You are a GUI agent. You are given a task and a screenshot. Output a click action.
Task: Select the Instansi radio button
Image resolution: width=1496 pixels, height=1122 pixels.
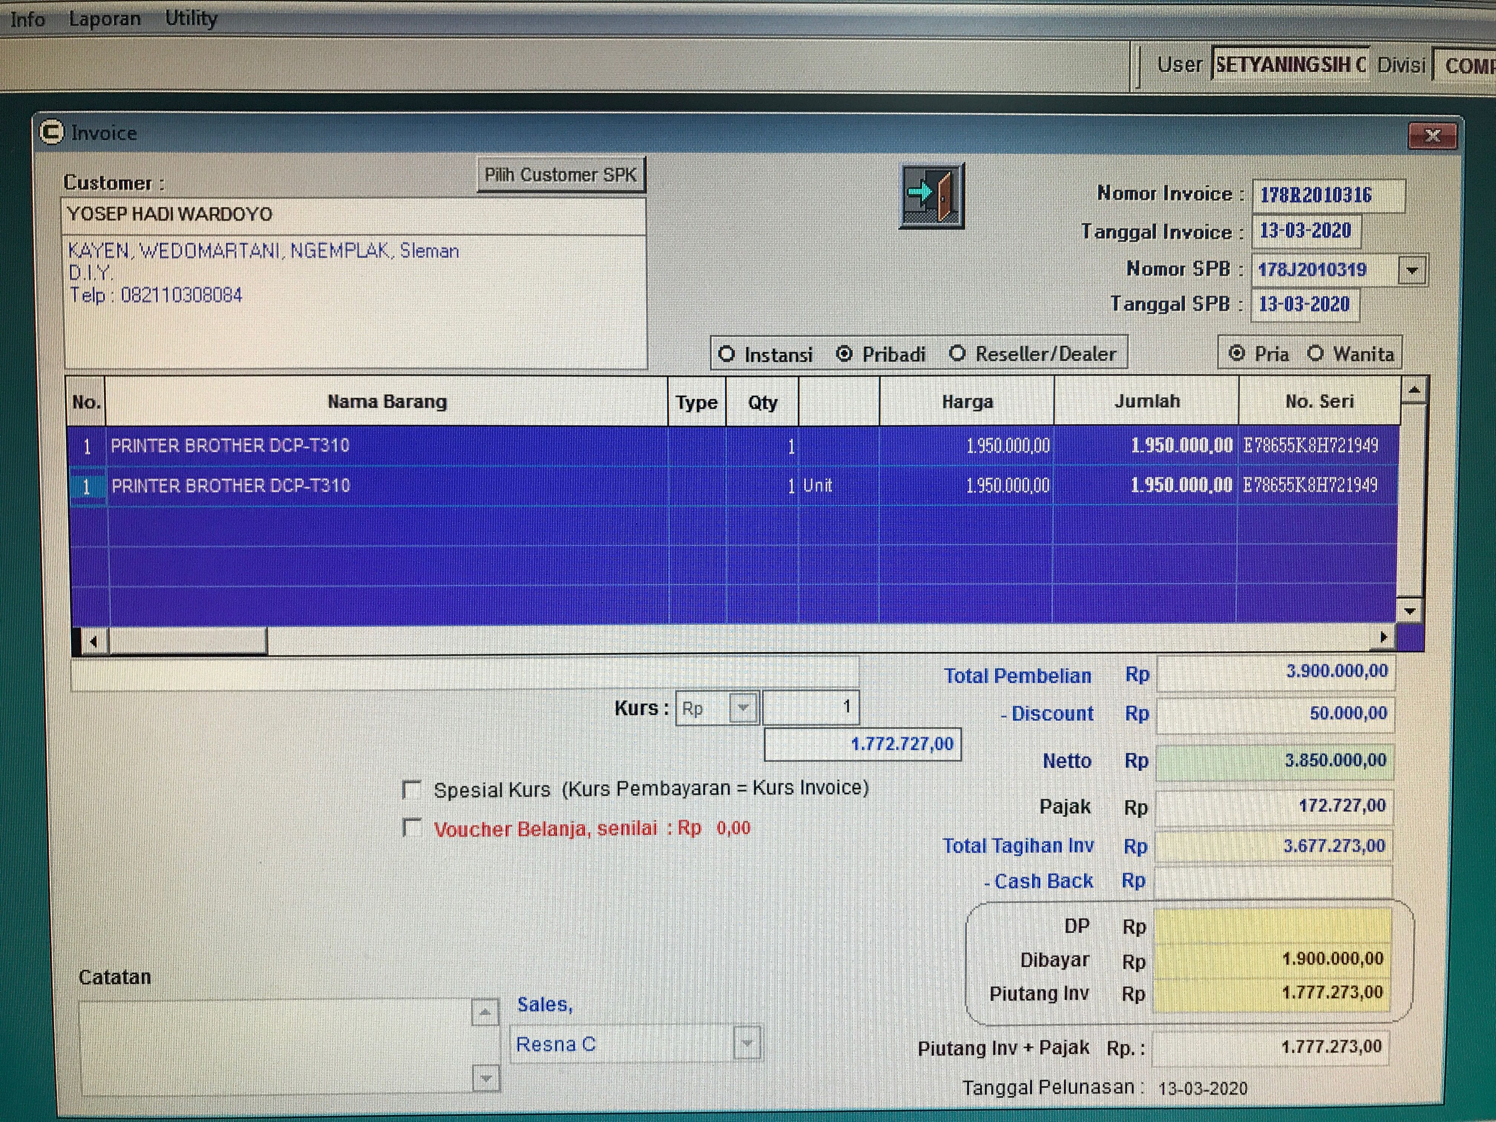coord(727,354)
